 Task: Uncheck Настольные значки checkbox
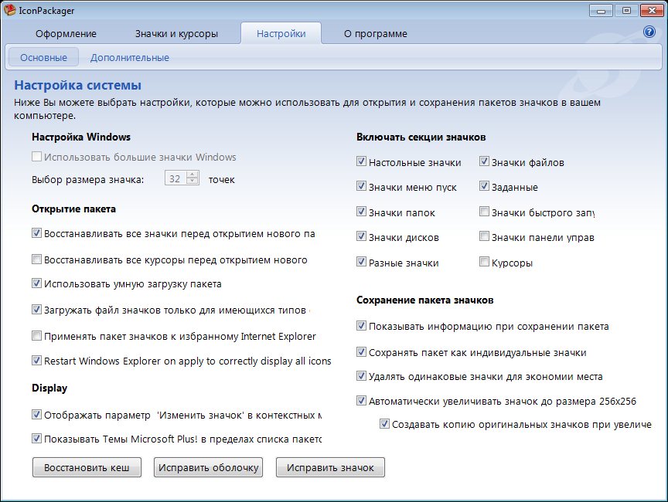pyautogui.click(x=362, y=162)
